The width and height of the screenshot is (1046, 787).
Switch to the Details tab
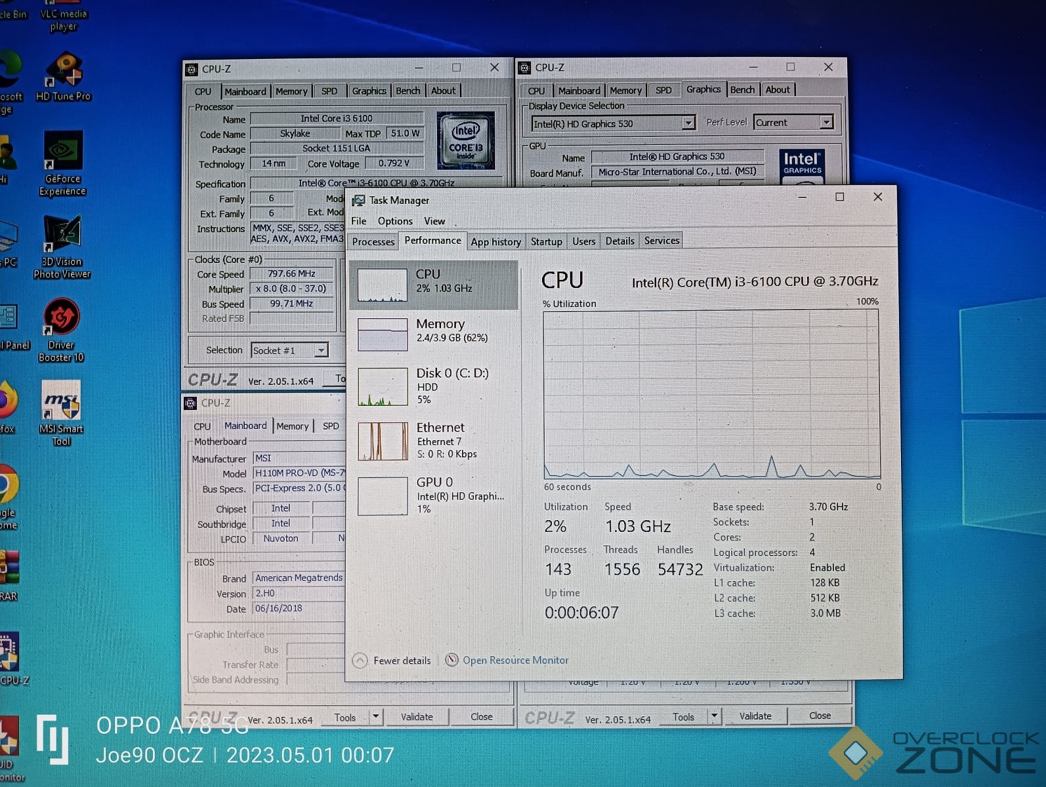619,241
